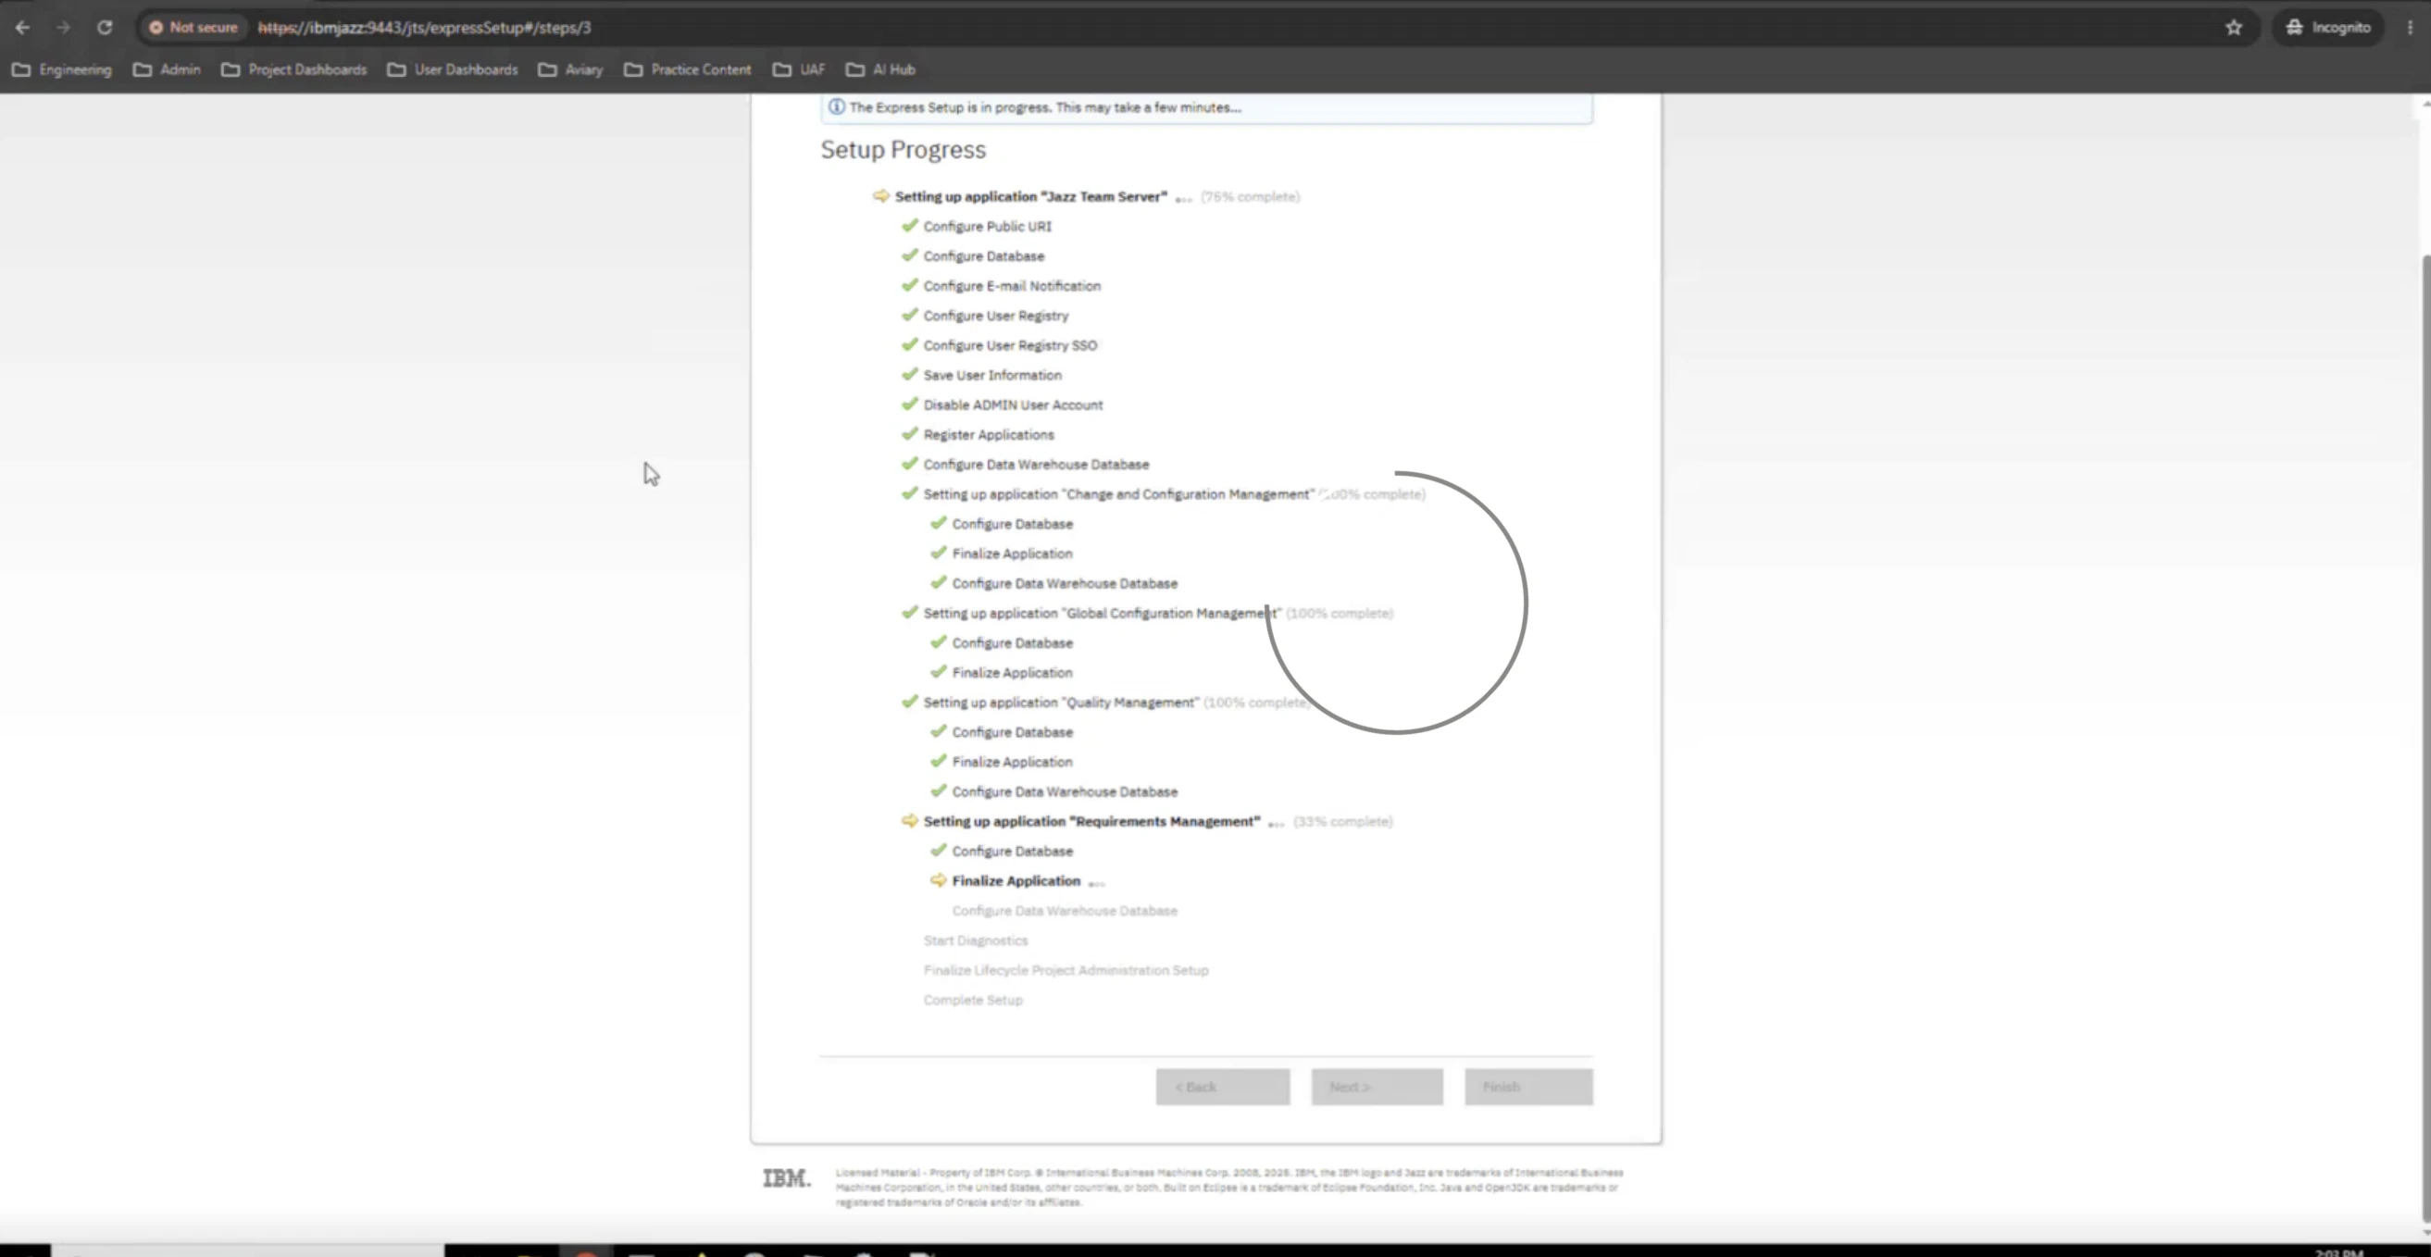Viewport: 2431px width, 1257px height.
Task: Click the IBM logo in the footer
Action: (x=786, y=1177)
